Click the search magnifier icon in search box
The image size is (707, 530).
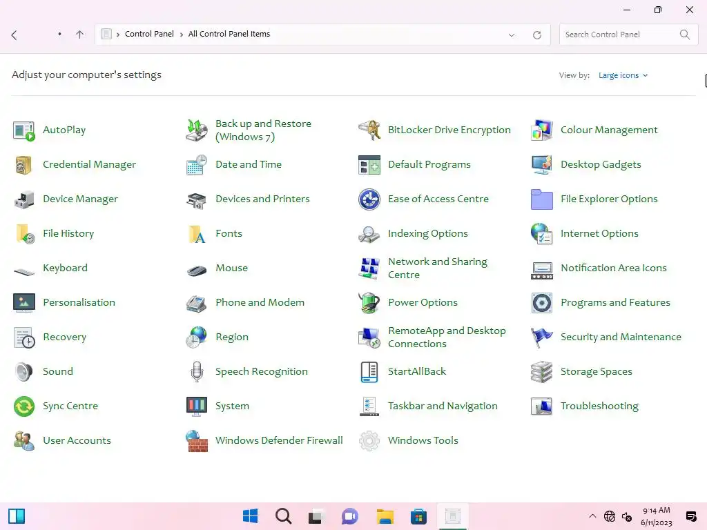(x=684, y=35)
